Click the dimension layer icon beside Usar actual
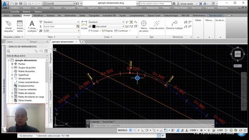 (90, 26)
